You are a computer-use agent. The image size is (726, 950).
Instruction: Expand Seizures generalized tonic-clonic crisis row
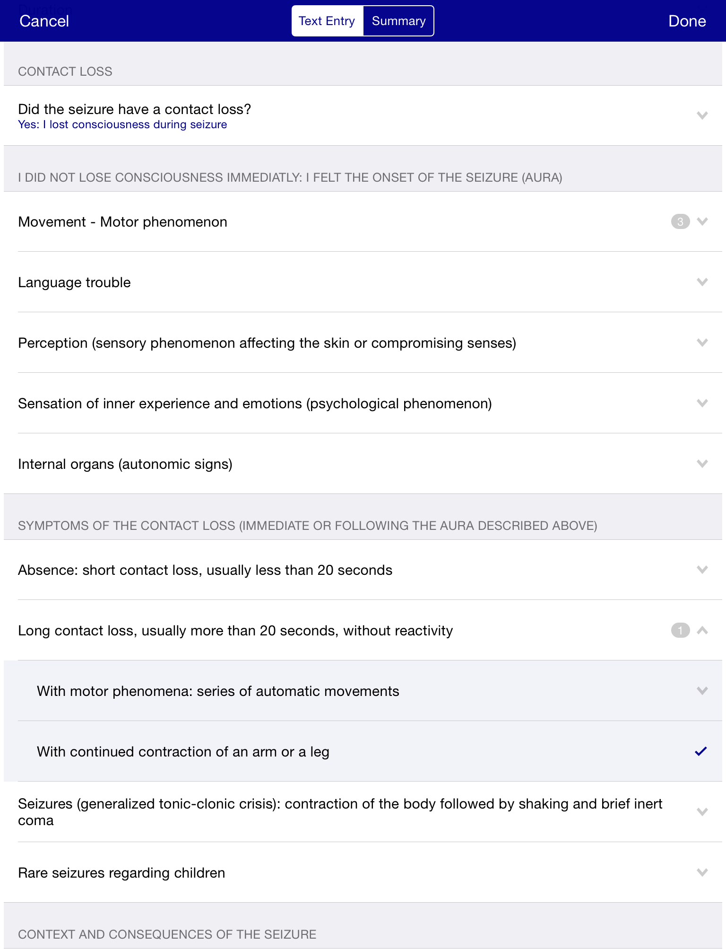[x=363, y=812]
